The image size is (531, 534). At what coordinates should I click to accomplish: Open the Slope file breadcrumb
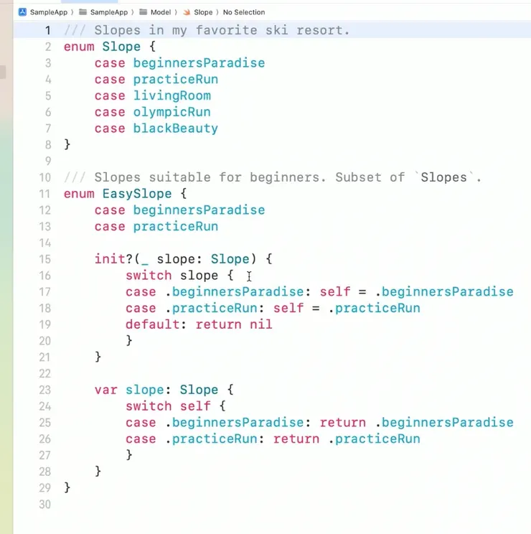pos(203,12)
